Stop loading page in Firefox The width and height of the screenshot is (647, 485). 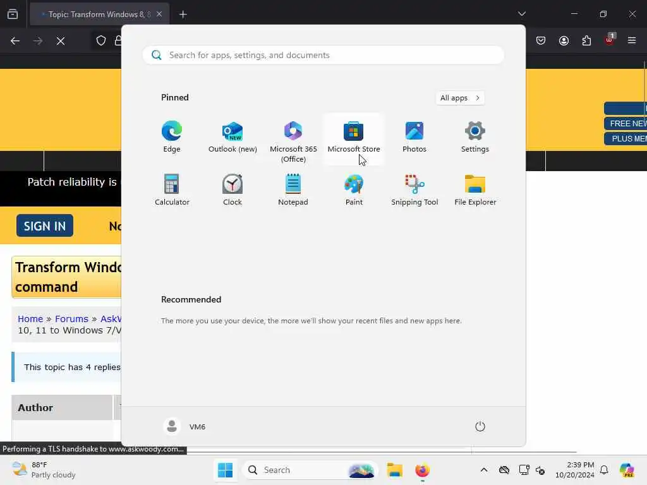pyautogui.click(x=61, y=41)
